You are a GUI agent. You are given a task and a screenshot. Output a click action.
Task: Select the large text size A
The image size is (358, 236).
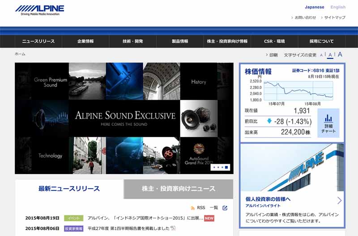340,54
